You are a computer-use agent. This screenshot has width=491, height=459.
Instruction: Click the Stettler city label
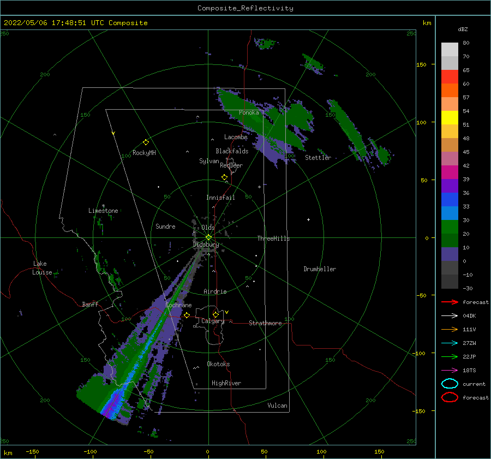318,158
